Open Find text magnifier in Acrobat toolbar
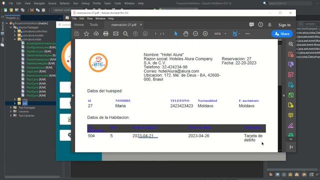This screenshot has width=320, height=180. 125,33
